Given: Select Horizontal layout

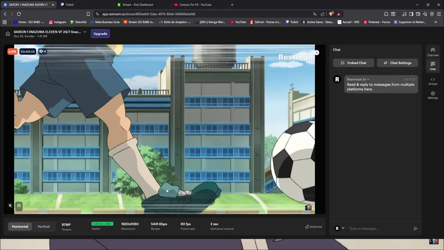Looking at the screenshot, I should 20,226.
